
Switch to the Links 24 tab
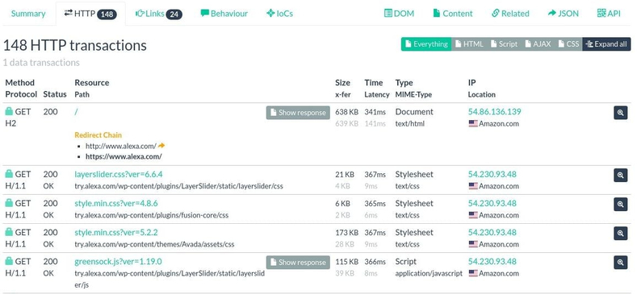click(x=159, y=14)
